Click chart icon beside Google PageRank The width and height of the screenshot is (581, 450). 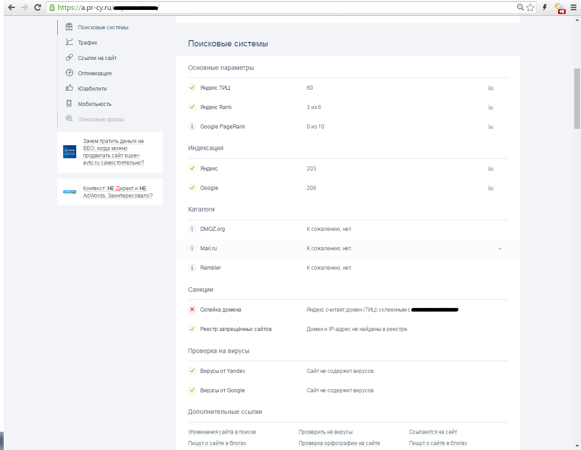[x=491, y=127]
